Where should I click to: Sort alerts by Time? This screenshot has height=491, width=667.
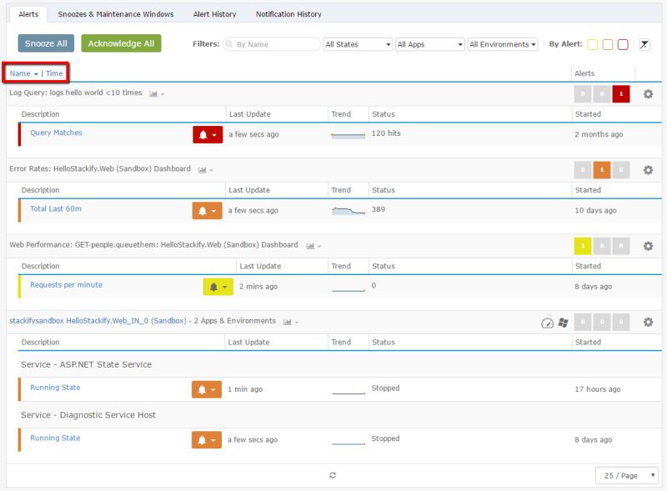[54, 73]
